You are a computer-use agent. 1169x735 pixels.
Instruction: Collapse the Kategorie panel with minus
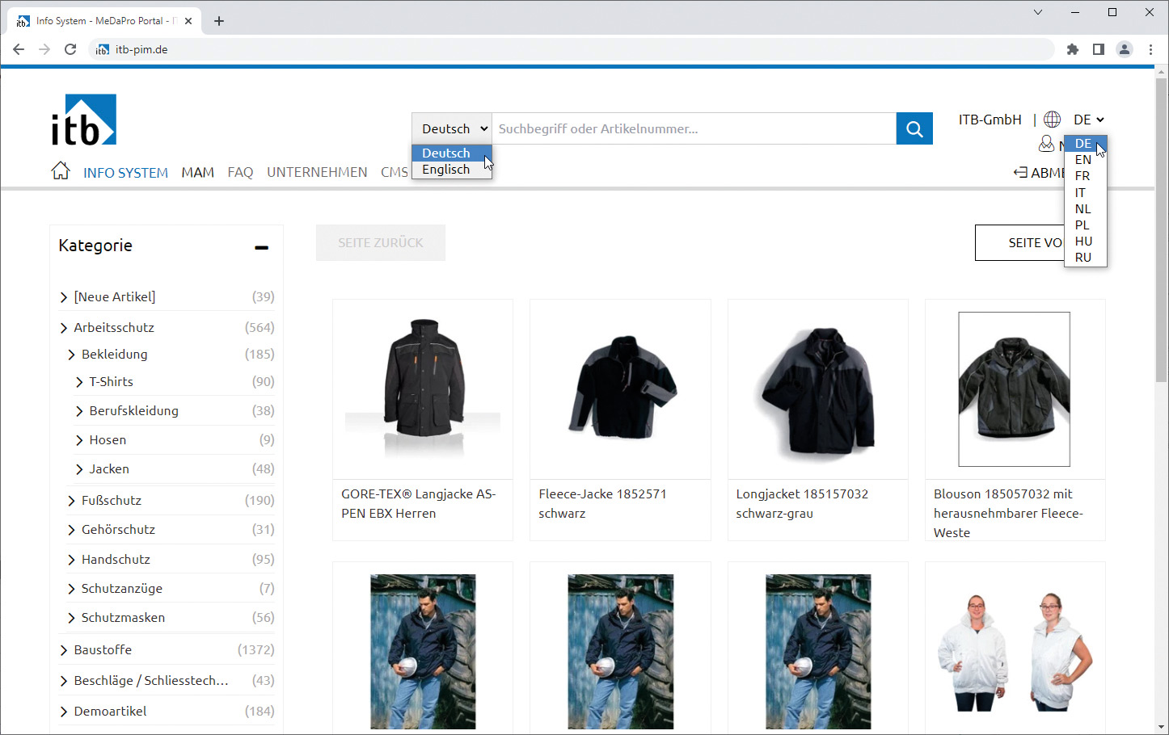pos(261,247)
